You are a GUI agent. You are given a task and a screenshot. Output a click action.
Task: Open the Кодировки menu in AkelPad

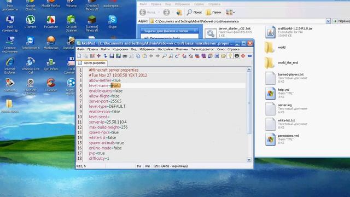click(120, 49)
